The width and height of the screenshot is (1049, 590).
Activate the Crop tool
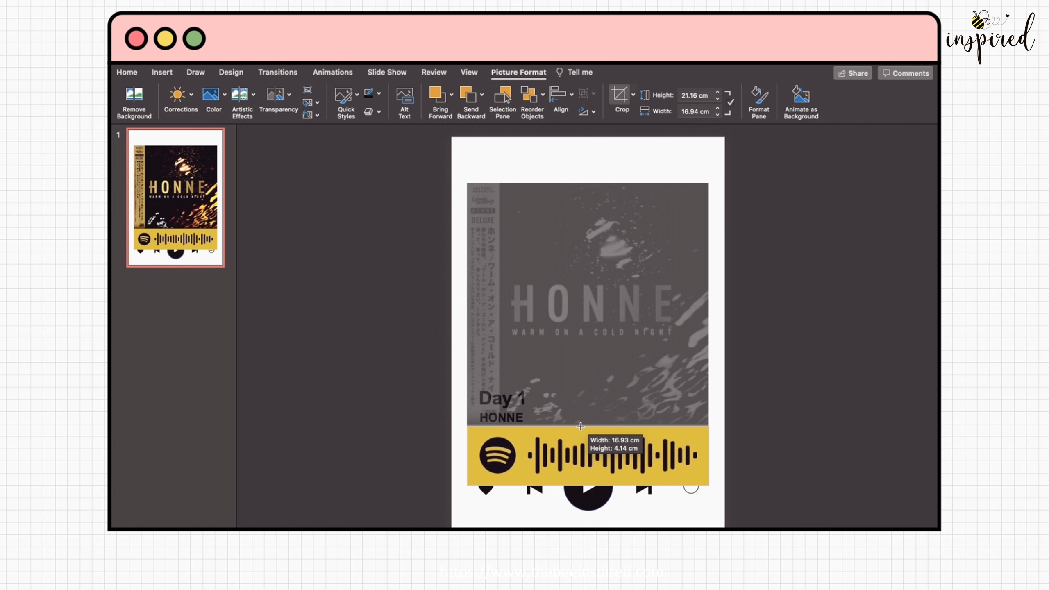coord(619,95)
